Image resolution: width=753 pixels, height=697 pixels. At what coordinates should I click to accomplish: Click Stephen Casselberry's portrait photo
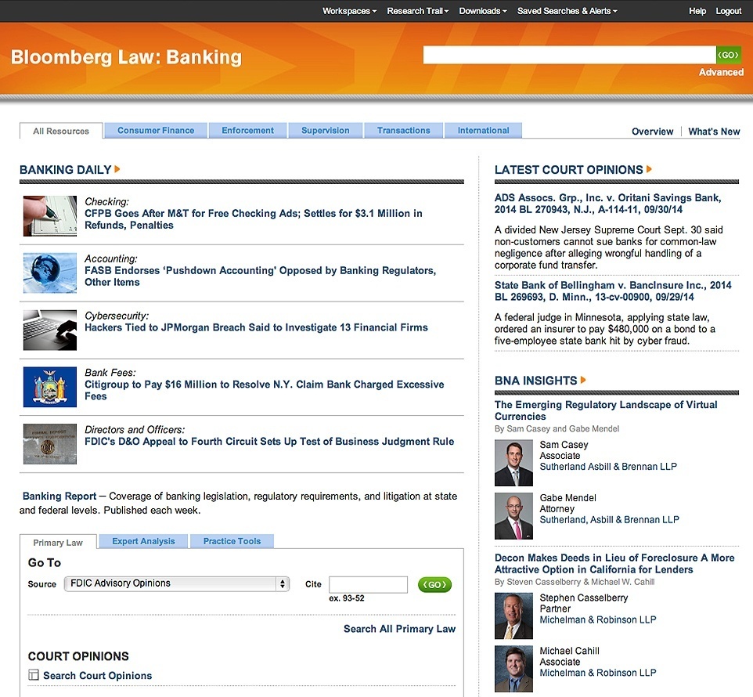[513, 616]
